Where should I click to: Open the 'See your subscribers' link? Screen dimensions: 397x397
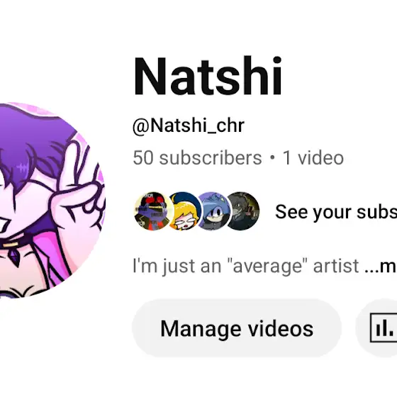(336, 212)
